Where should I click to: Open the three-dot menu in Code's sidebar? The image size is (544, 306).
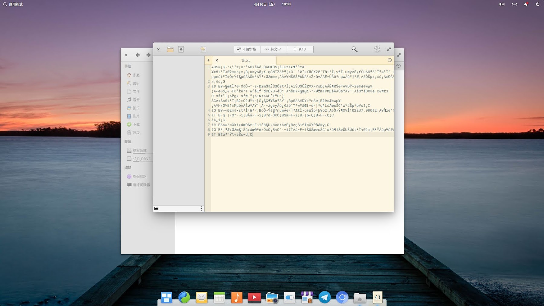tap(201, 209)
